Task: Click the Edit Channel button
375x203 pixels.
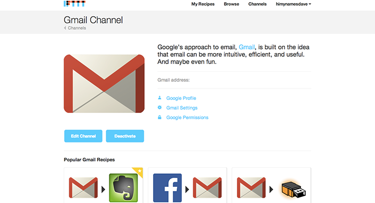Action: 83,136
